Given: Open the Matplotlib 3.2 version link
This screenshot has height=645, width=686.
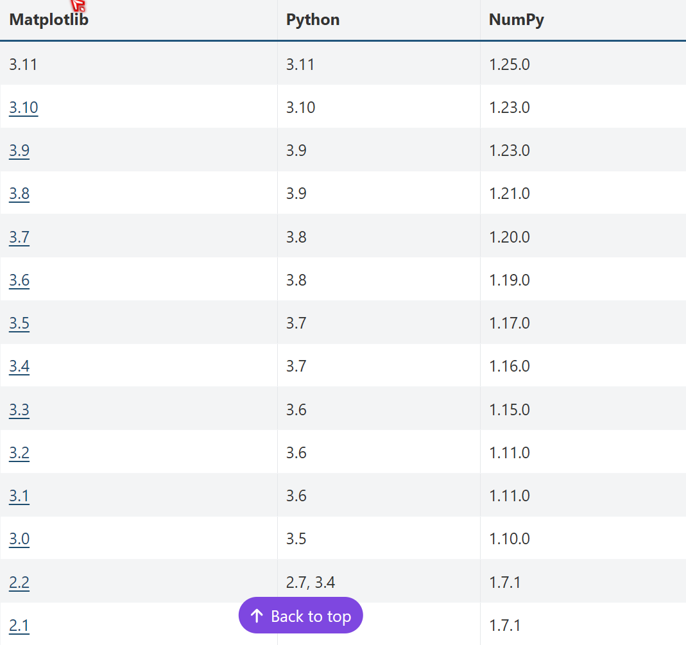Looking at the screenshot, I should [x=19, y=452].
